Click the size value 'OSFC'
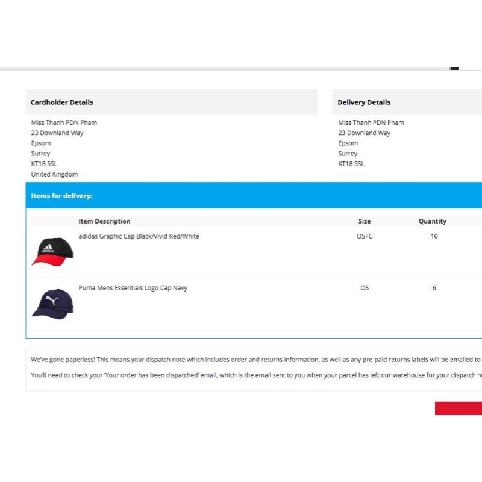 tap(365, 236)
